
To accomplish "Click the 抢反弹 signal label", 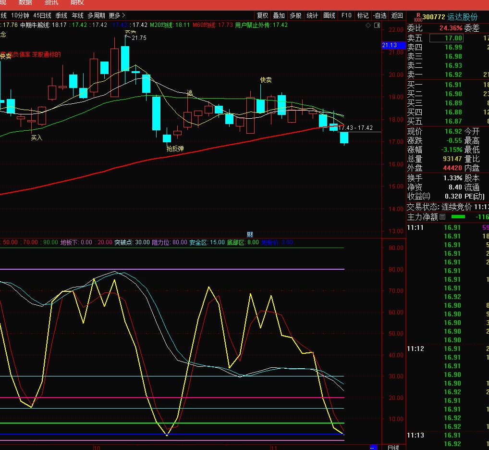I will tap(175, 149).
